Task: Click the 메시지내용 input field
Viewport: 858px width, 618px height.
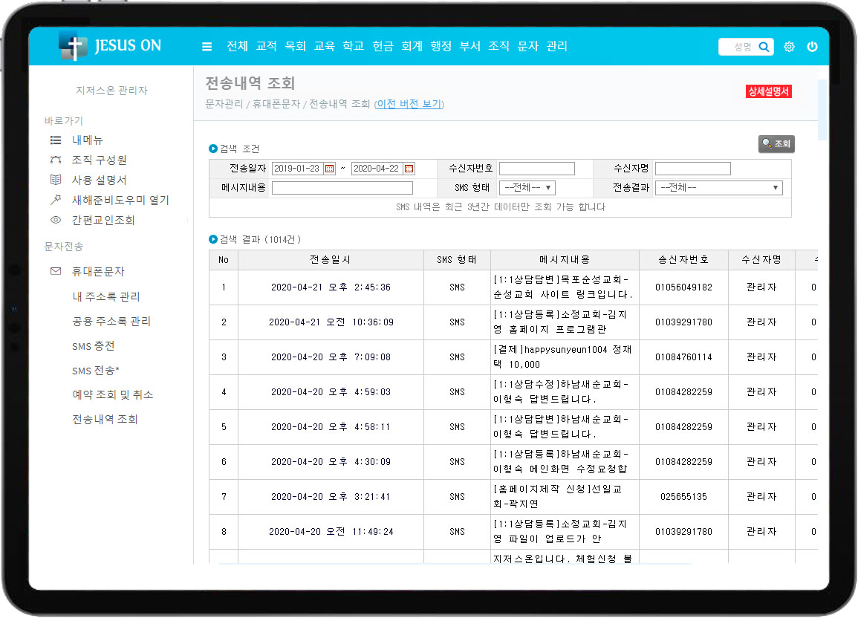Action: (342, 188)
